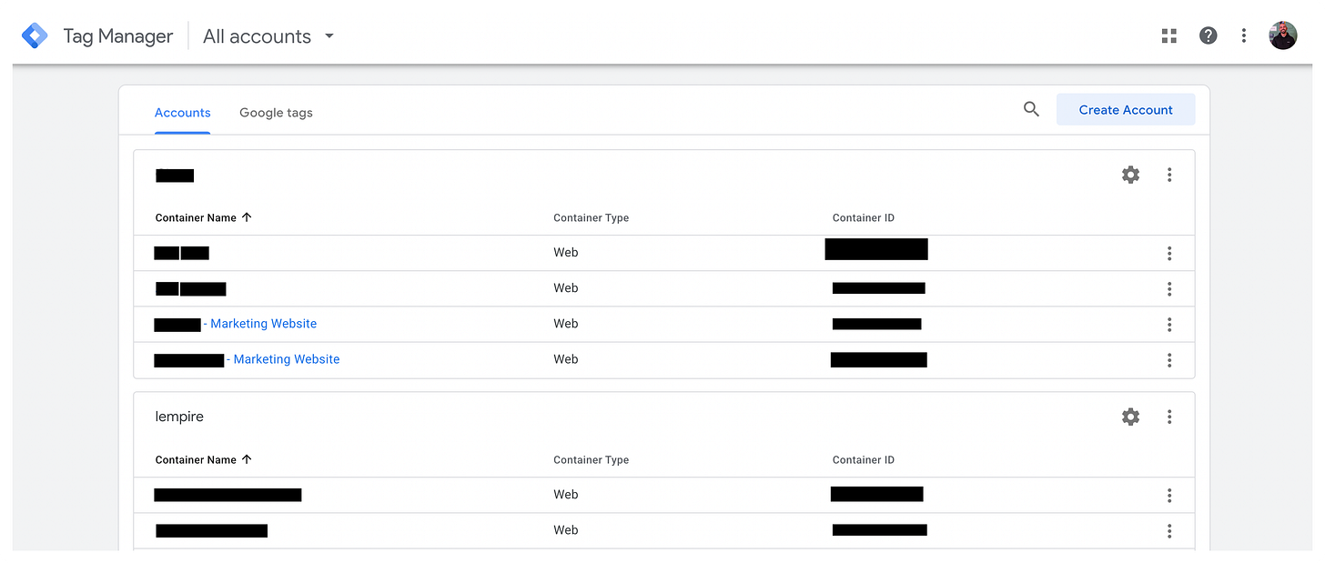Switch to the Accounts tab
The width and height of the screenshot is (1325, 563).
182,113
